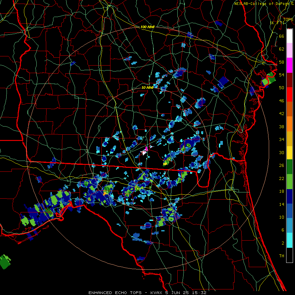
Task: Click the '34' legend value
Action: pos(282,140)
